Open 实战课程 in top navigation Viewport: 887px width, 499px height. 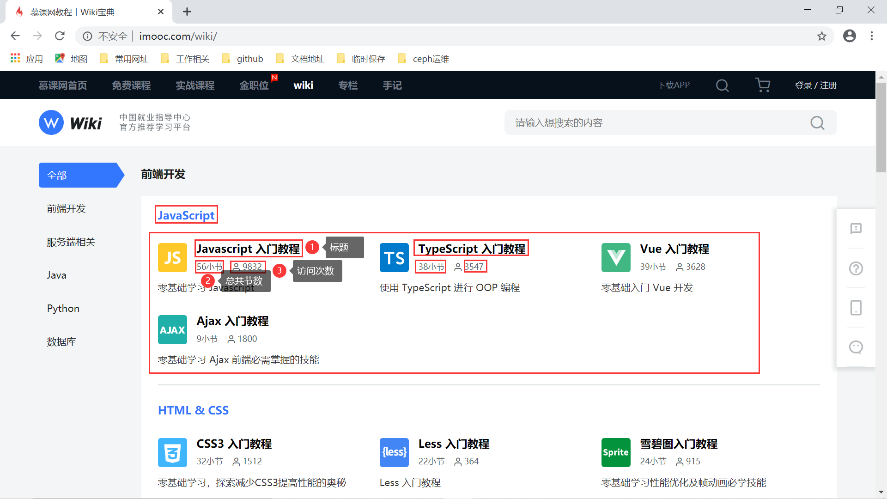195,85
